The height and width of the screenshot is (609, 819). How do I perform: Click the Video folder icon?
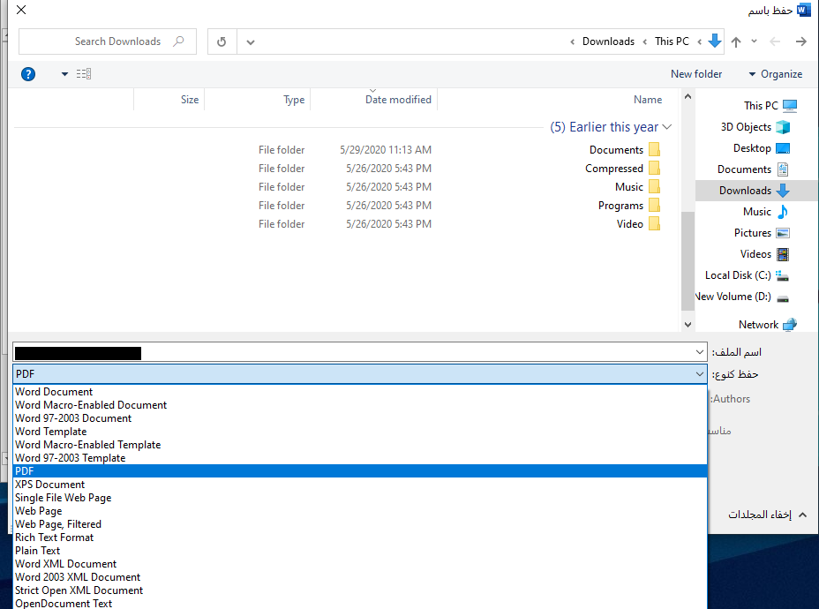[654, 224]
